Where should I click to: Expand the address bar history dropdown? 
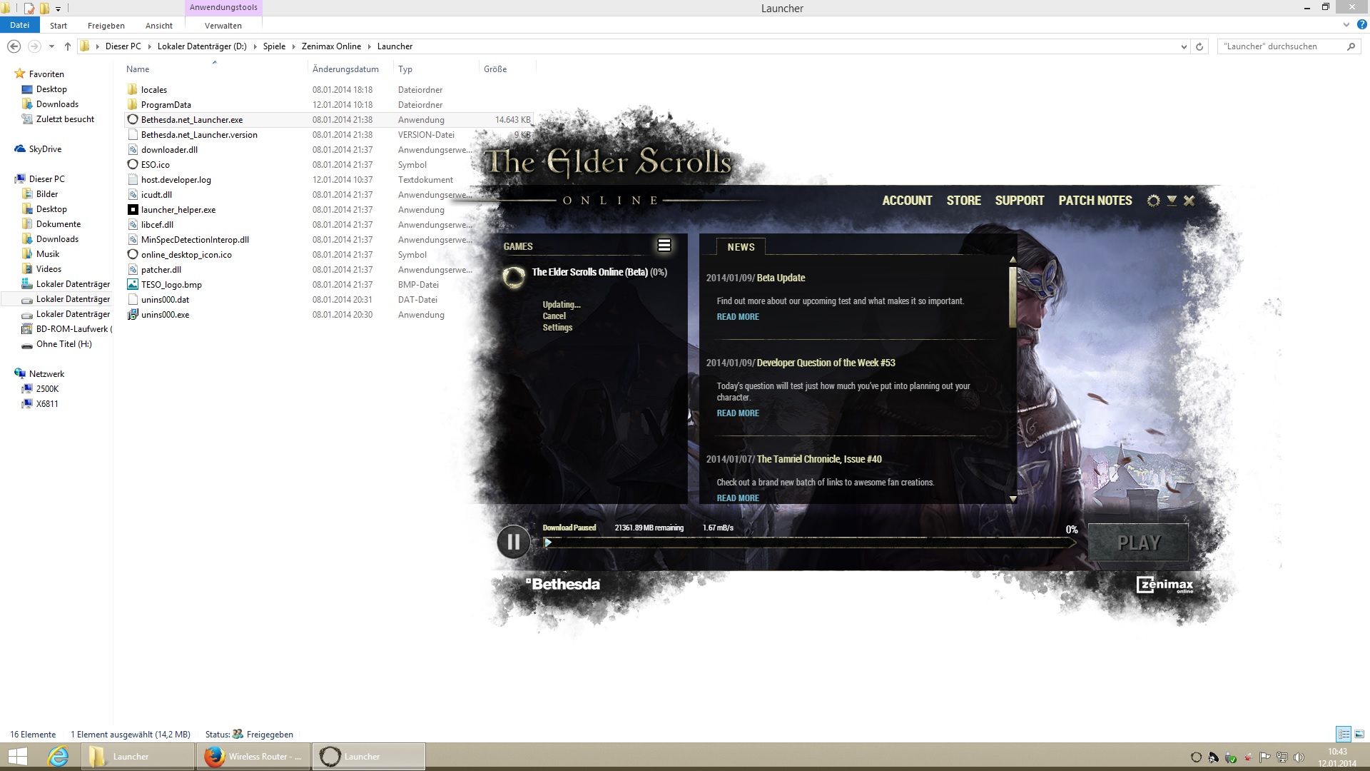(1184, 46)
